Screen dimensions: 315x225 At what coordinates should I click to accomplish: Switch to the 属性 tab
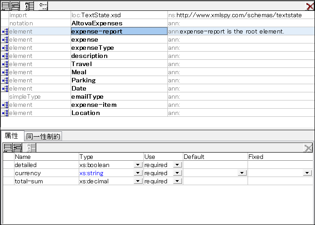point(12,136)
